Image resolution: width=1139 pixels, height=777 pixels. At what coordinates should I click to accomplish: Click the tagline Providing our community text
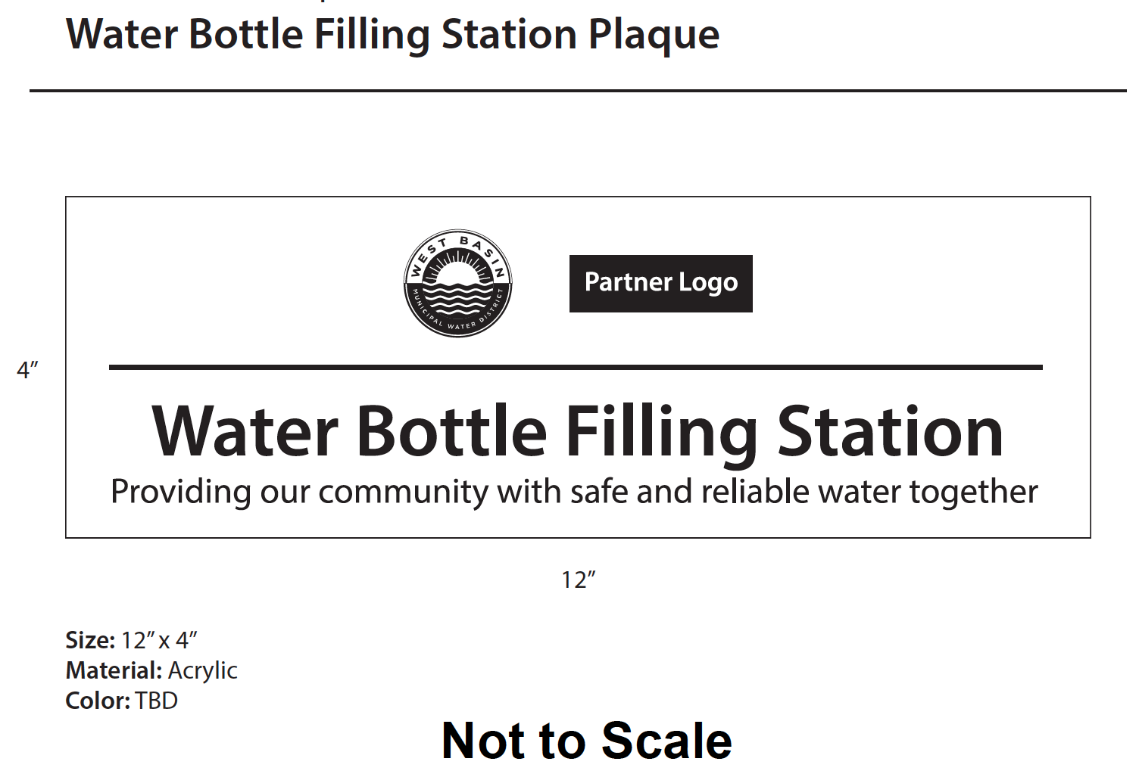(574, 493)
